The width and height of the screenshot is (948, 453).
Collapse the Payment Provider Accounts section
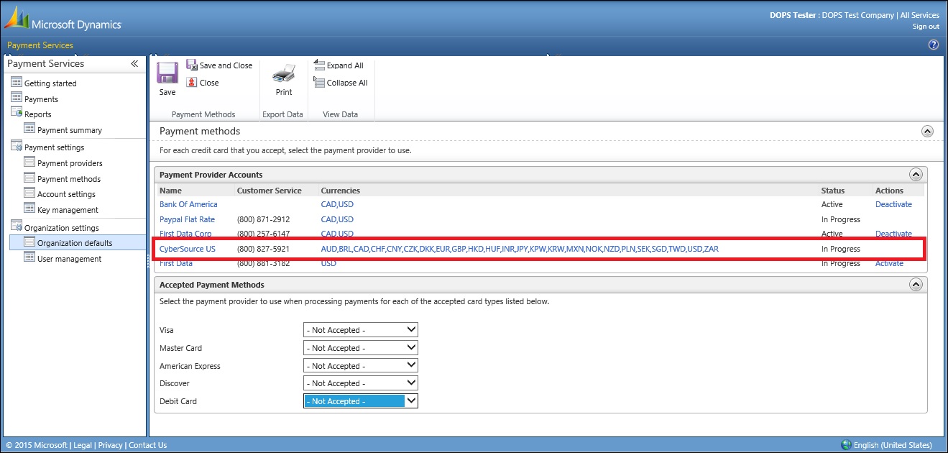(915, 175)
